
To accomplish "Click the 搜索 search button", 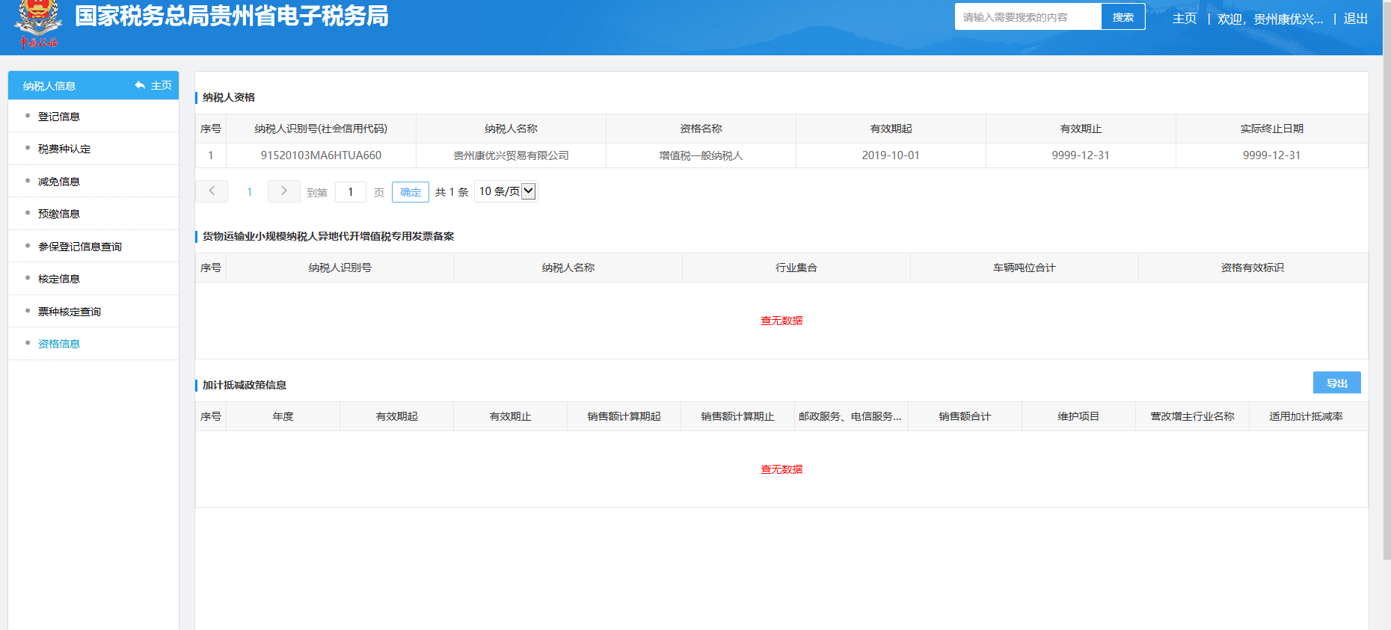I will pyautogui.click(x=1123, y=17).
